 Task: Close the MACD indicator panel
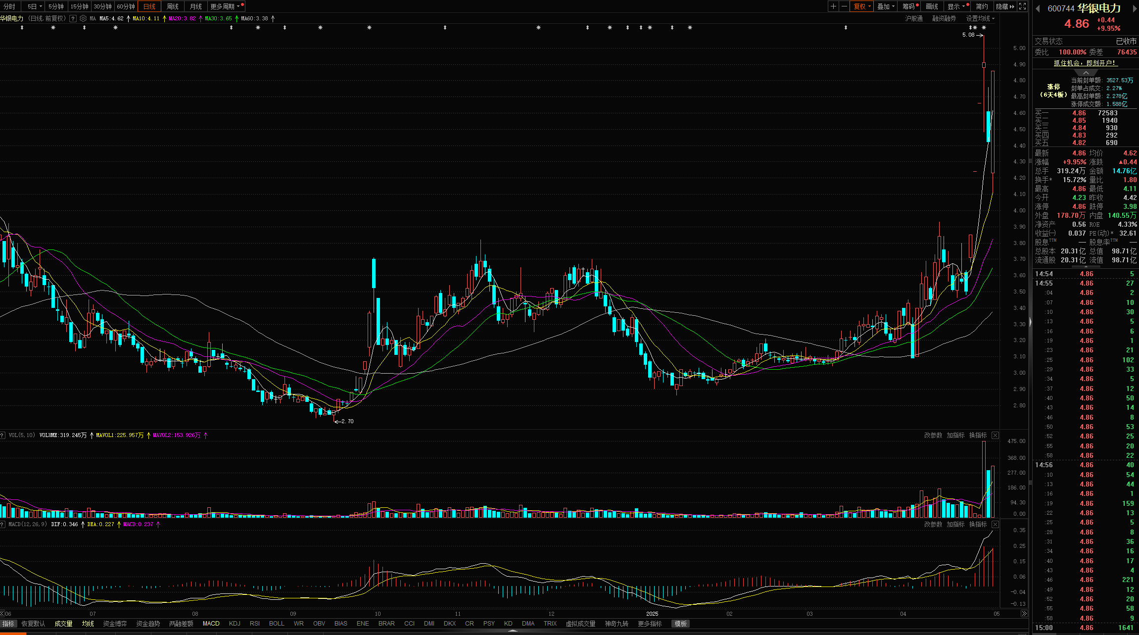(x=995, y=524)
